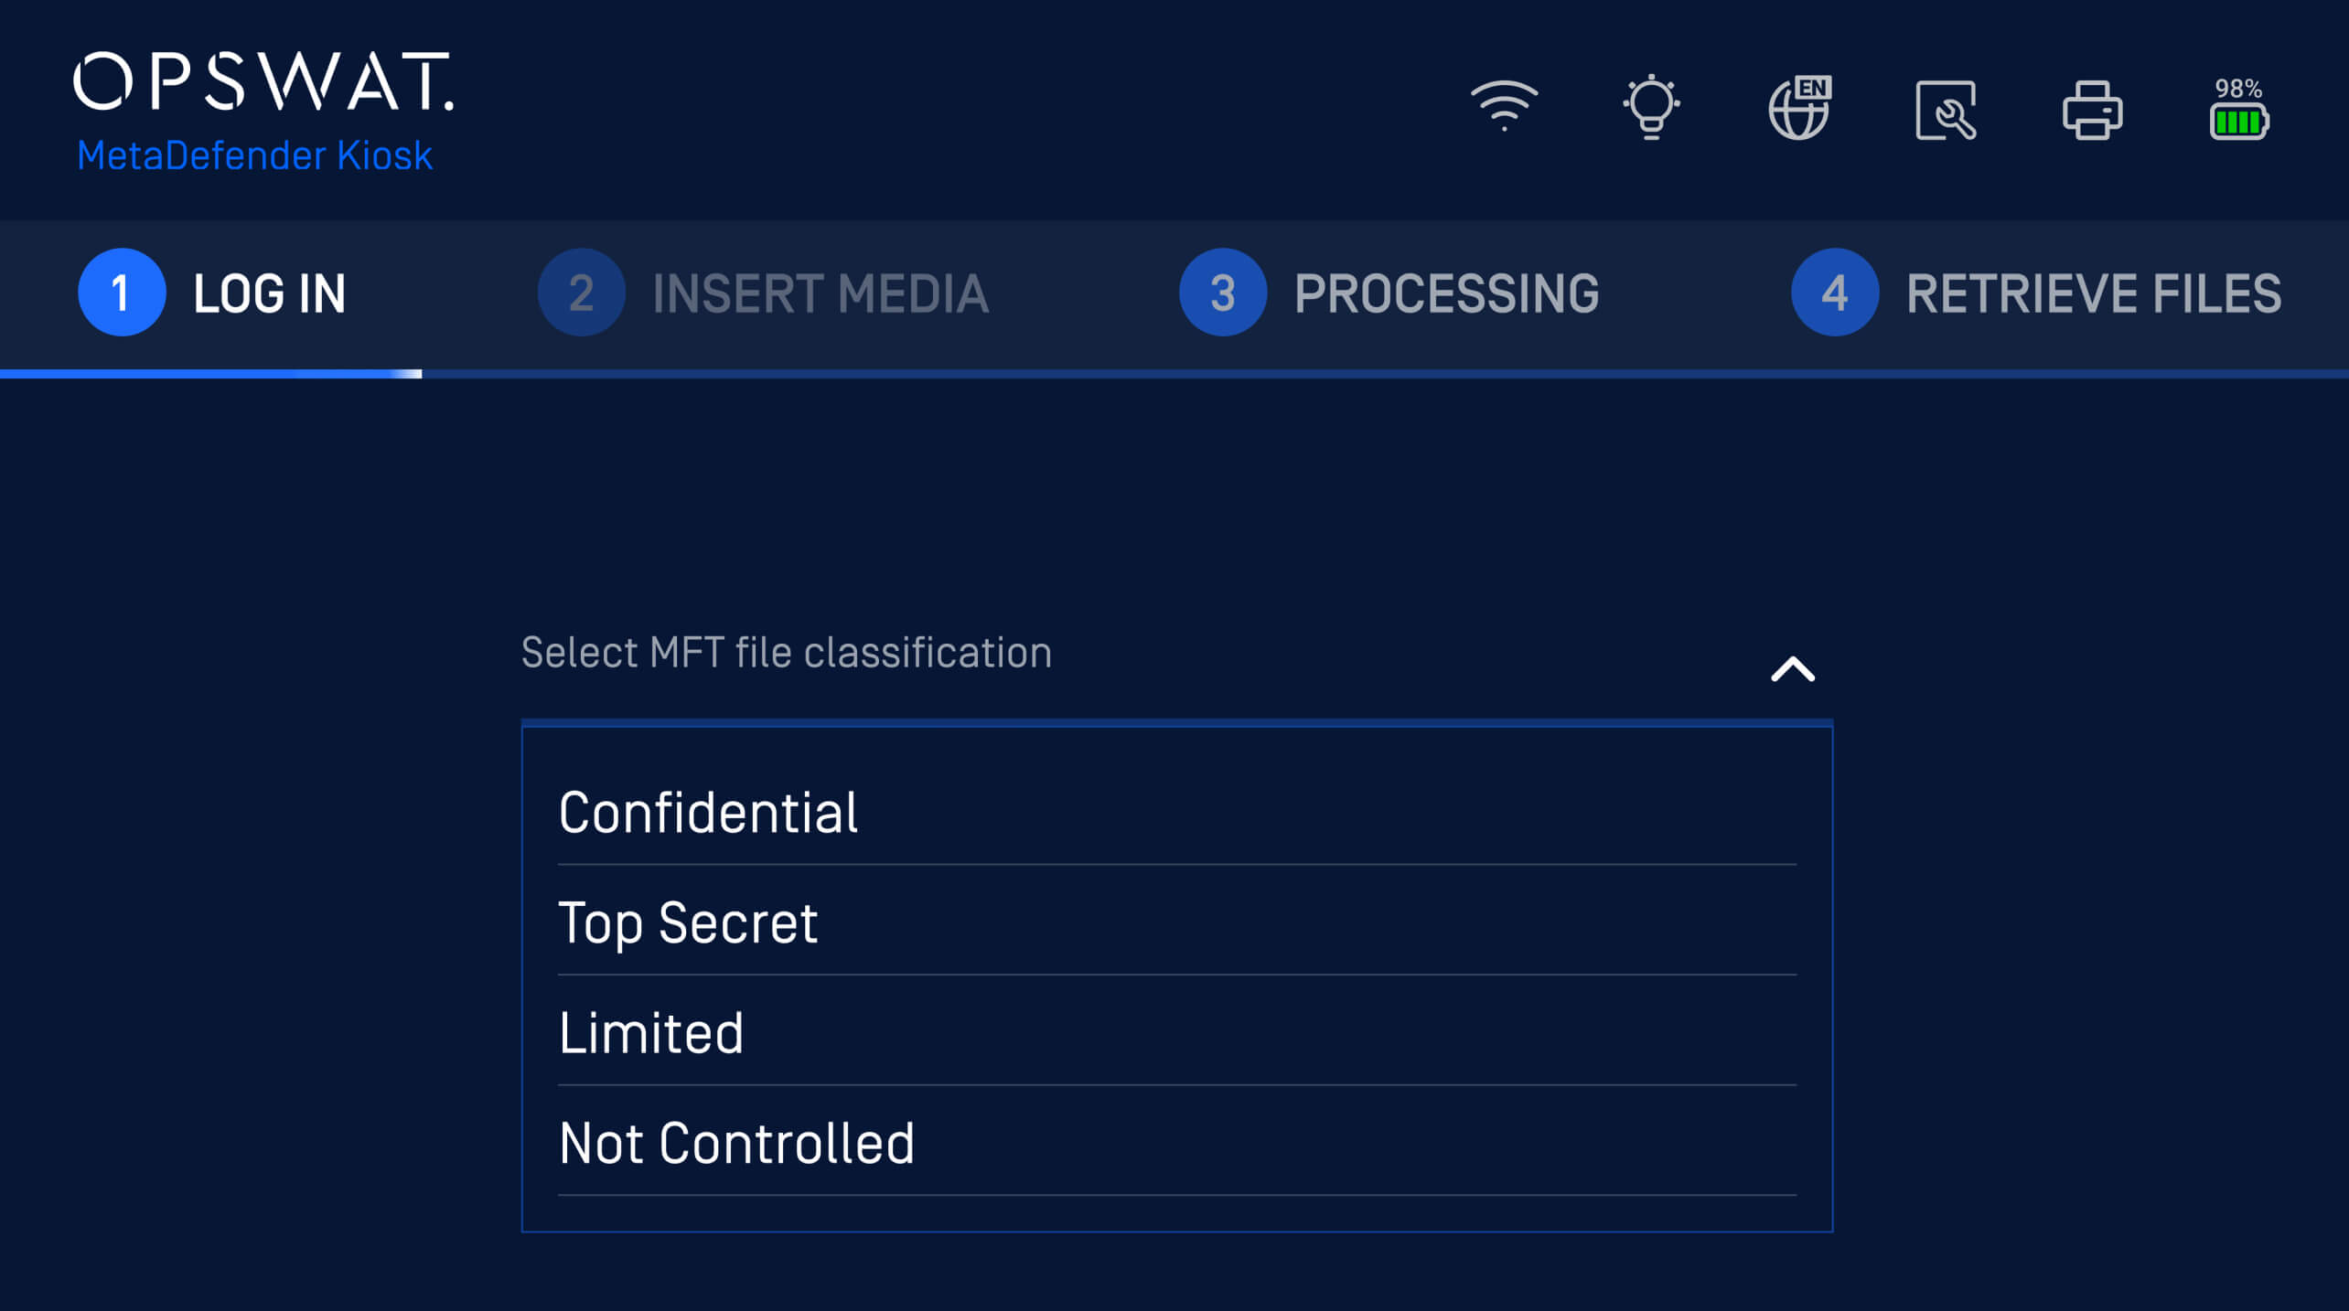The height and width of the screenshot is (1311, 2349).
Task: Click the printer icon to print
Action: [x=2091, y=110]
